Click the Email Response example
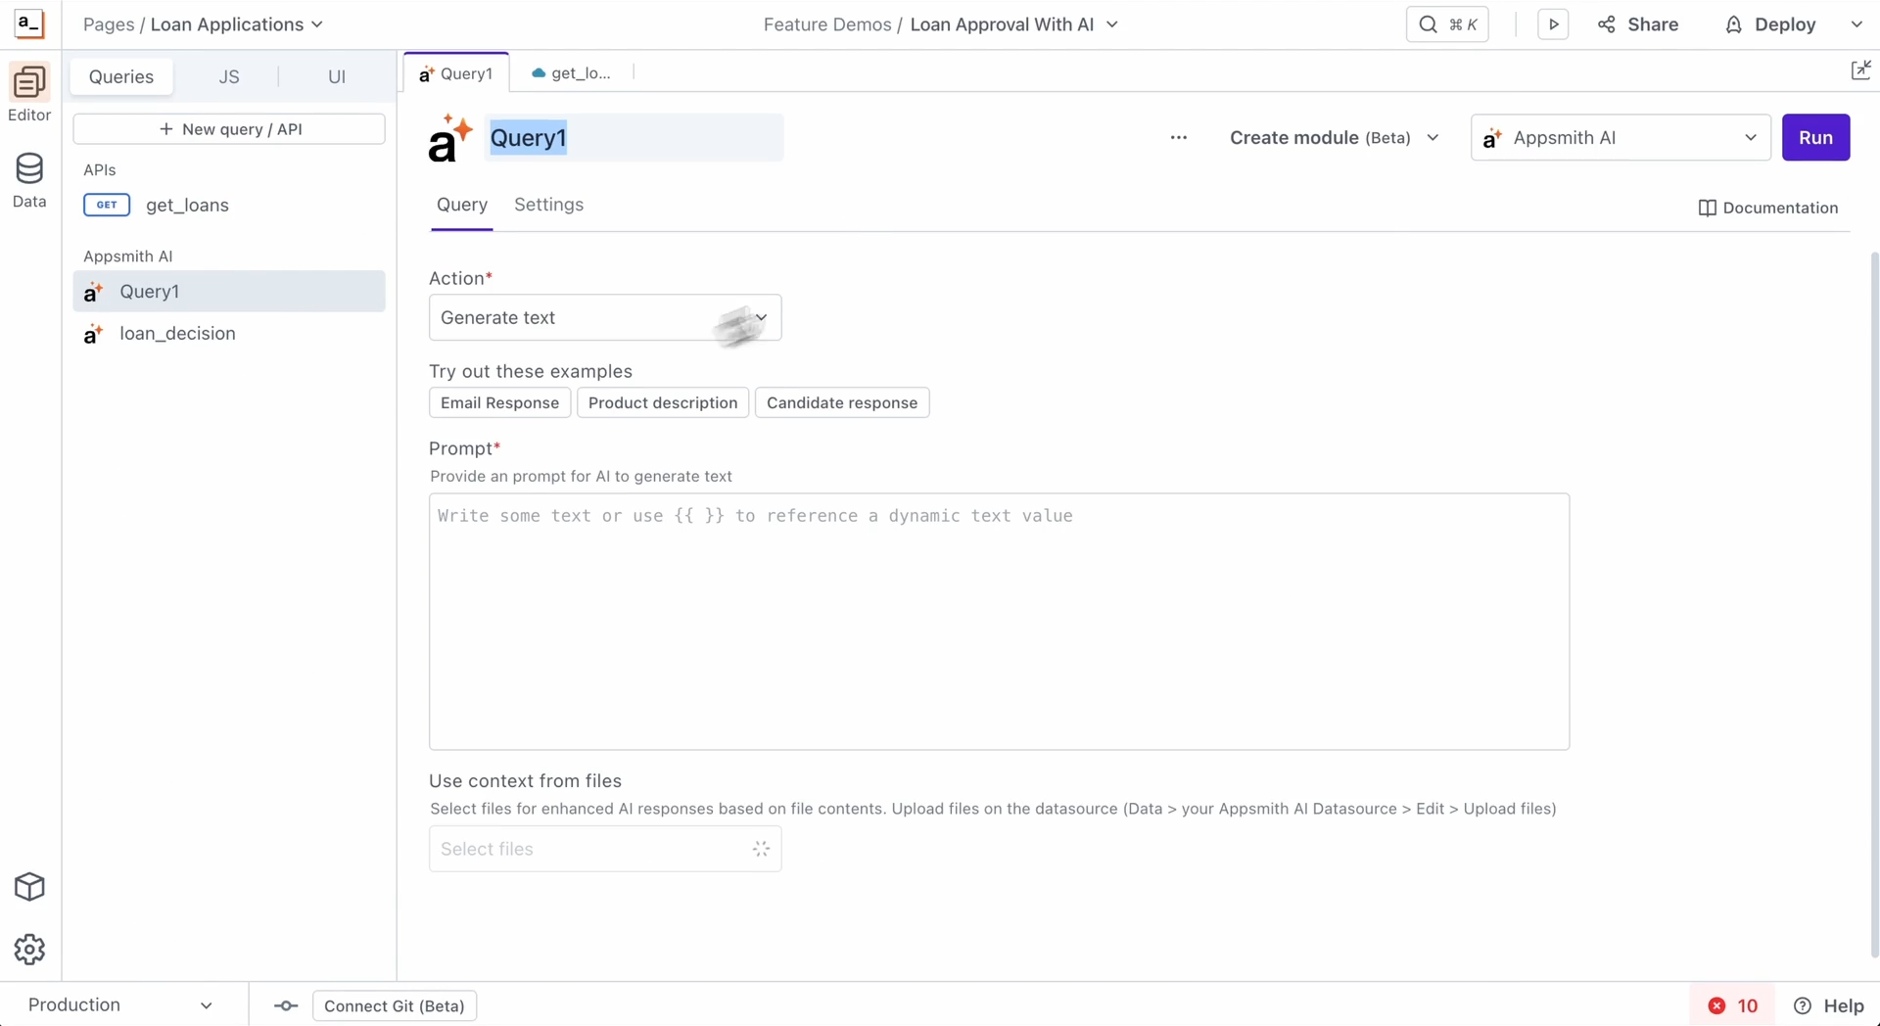This screenshot has width=1880, height=1026. click(x=499, y=403)
